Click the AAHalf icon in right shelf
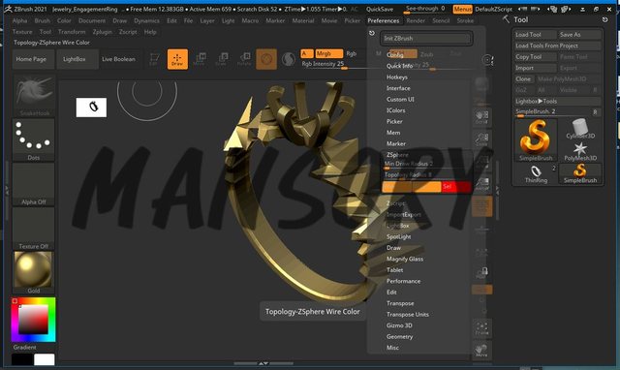Viewport: 620px width, 370px height. tap(482, 183)
